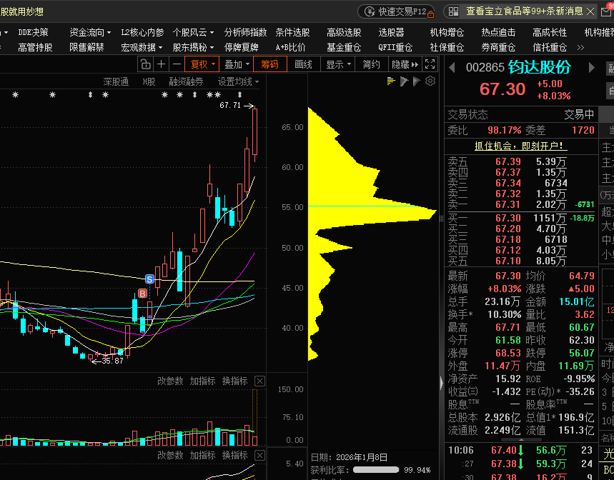Close the volume indicator panel
Viewport: 614px width, 480px height.
point(259,381)
